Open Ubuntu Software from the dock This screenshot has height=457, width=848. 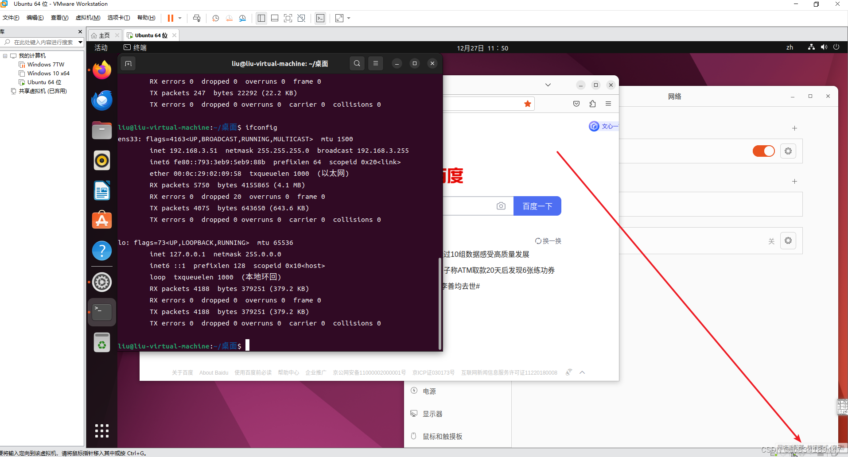(x=102, y=221)
